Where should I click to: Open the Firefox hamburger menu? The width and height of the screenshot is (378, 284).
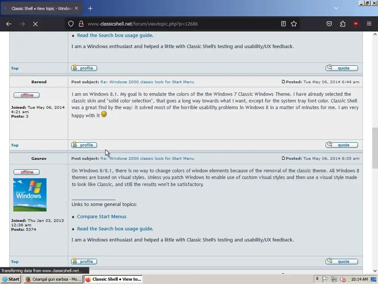coord(369,24)
